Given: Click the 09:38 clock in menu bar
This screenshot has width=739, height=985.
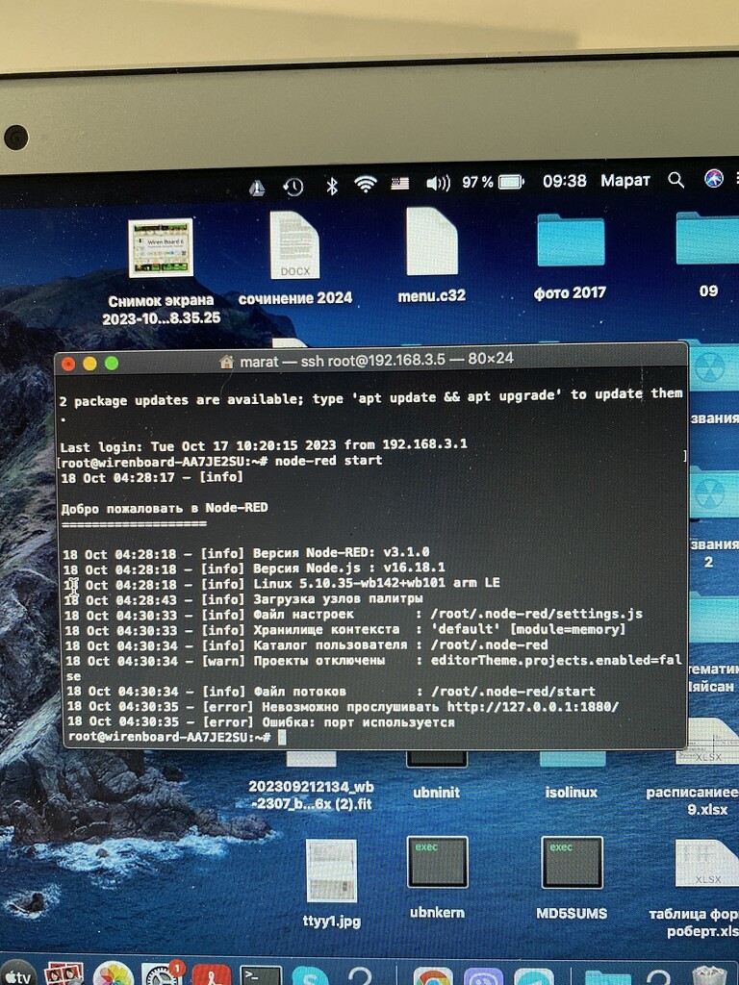Looking at the screenshot, I should pyautogui.click(x=564, y=181).
